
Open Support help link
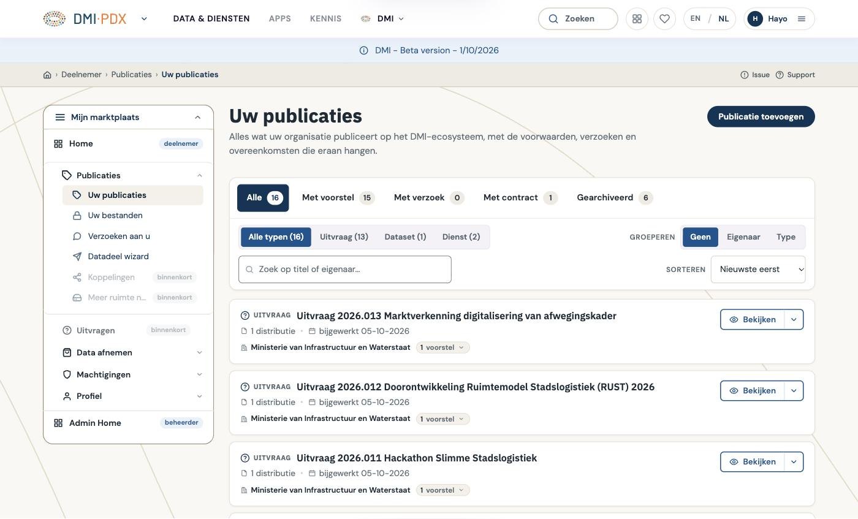795,75
